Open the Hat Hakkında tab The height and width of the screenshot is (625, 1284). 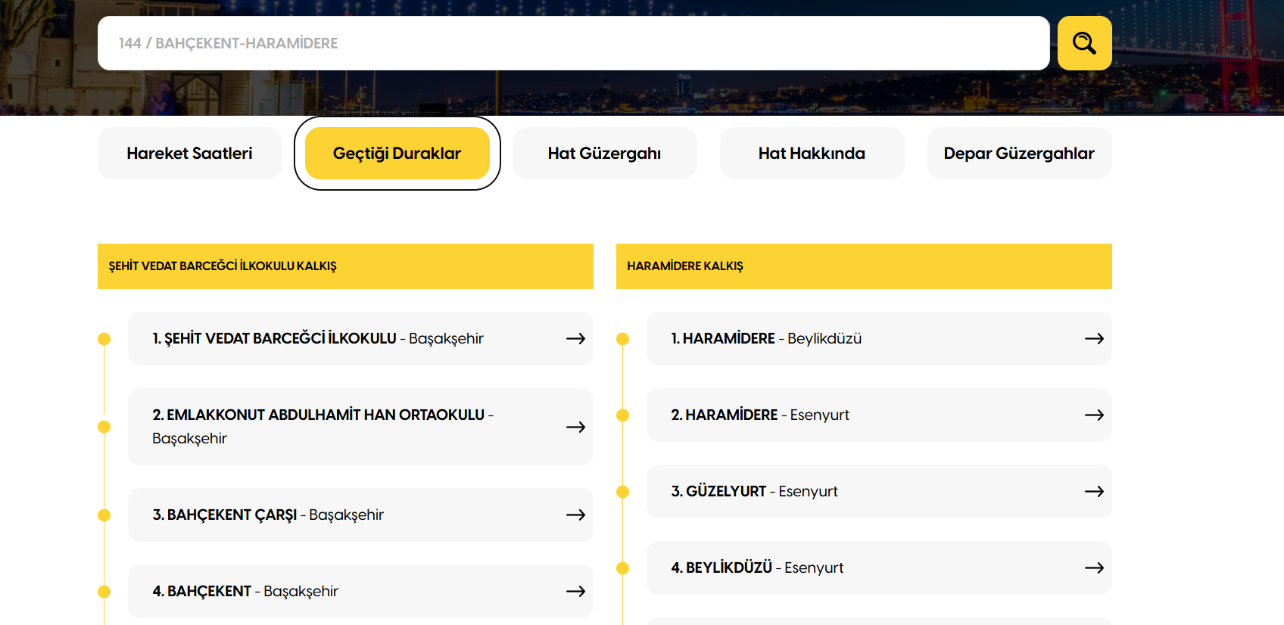pos(812,153)
